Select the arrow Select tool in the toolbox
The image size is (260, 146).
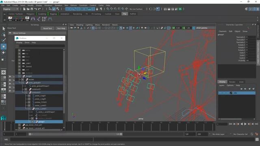pyautogui.click(x=4, y=29)
